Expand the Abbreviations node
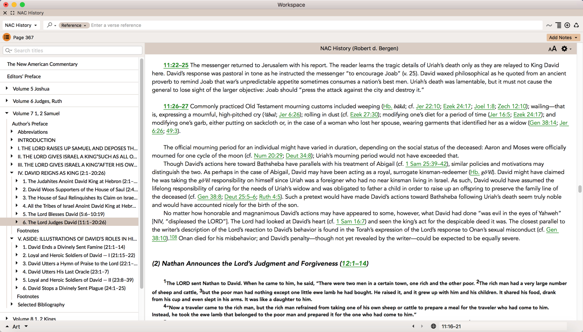This screenshot has width=583, height=332. (x=12, y=132)
